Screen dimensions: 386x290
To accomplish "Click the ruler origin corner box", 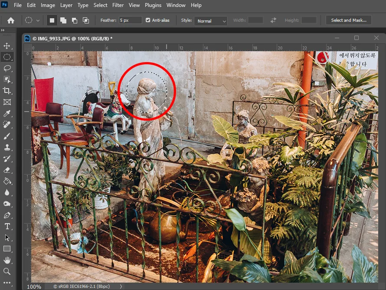I will pos(27,48).
